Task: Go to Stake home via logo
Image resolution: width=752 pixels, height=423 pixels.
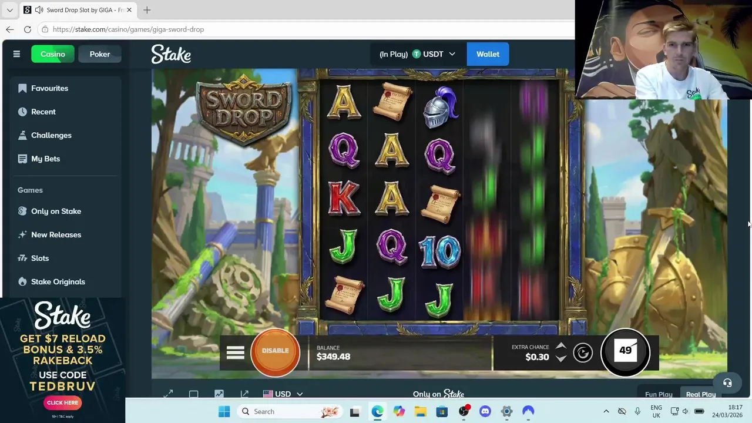Action: tap(171, 54)
